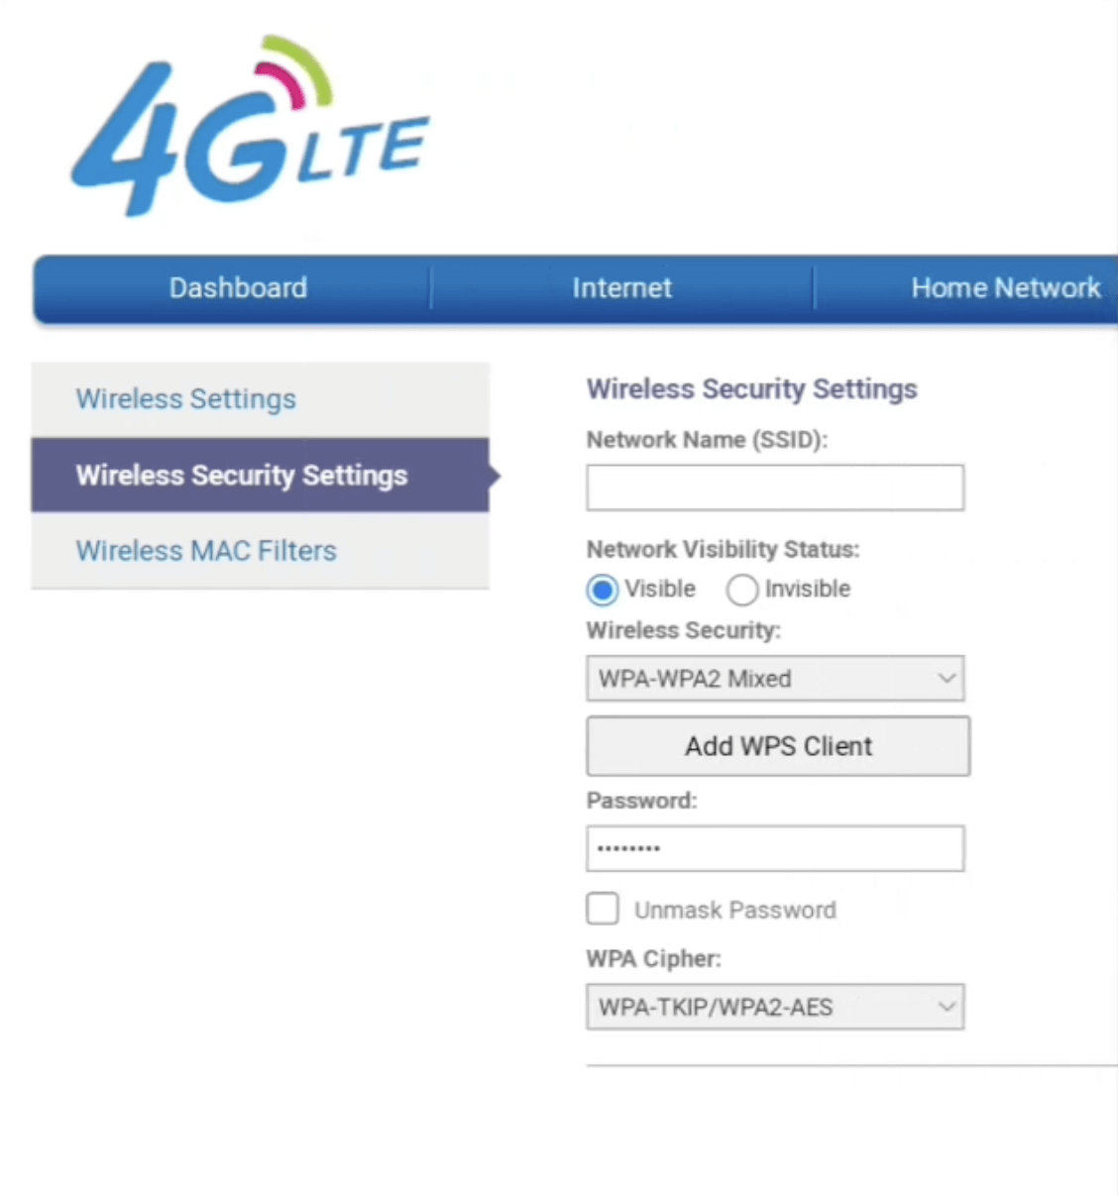1118x1196 pixels.
Task: Expand the WPA-WPA2 Mixed security dropdown
Action: tap(774, 679)
